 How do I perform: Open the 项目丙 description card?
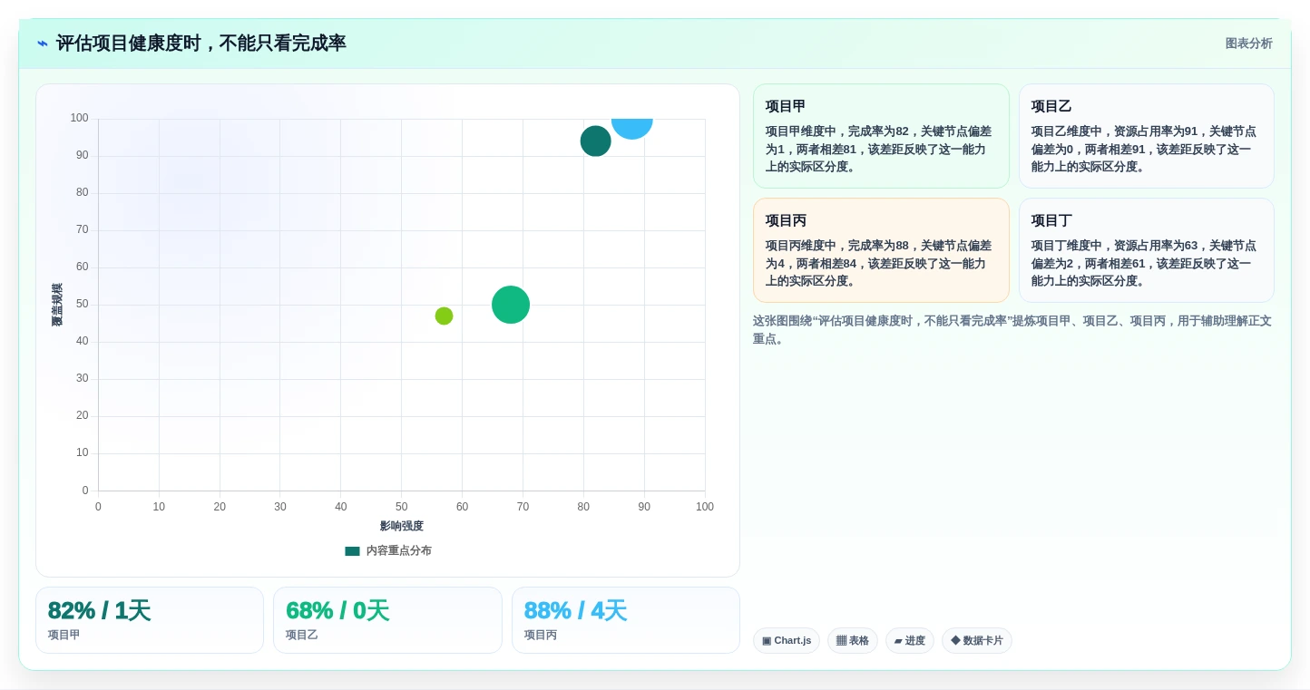tap(881, 250)
